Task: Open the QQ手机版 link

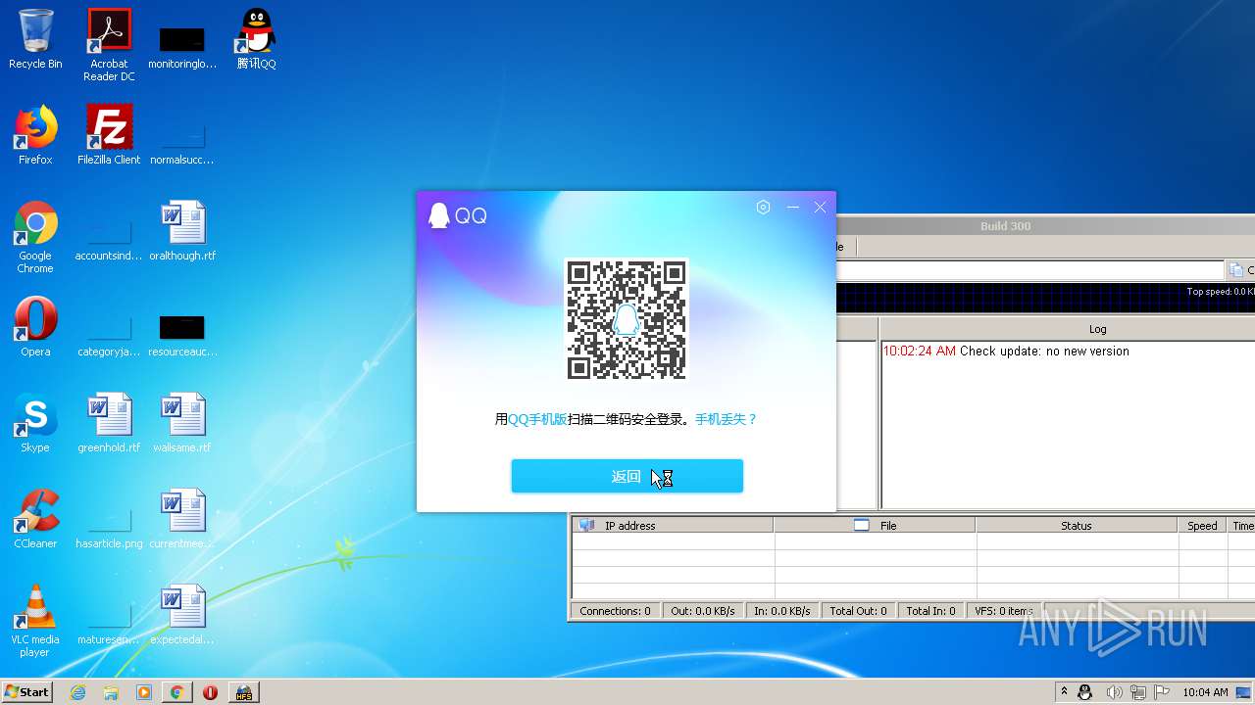Action: click(x=537, y=419)
